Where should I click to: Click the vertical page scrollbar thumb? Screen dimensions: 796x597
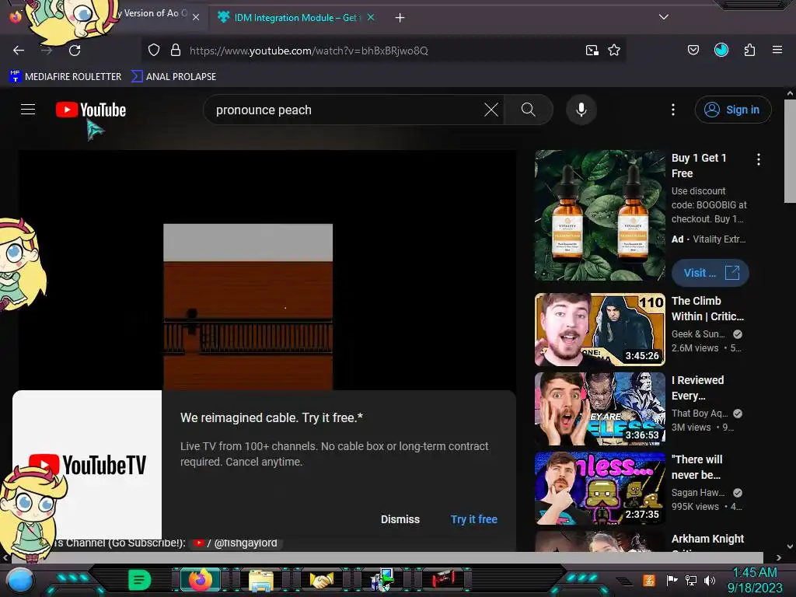pyautogui.click(x=790, y=152)
